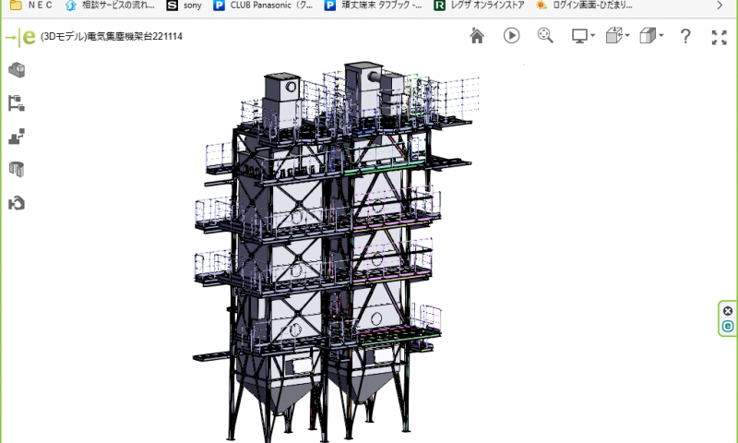Open the shaded cube display style dropdown
Viewport: 738px width, 443px height.
[x=652, y=36]
